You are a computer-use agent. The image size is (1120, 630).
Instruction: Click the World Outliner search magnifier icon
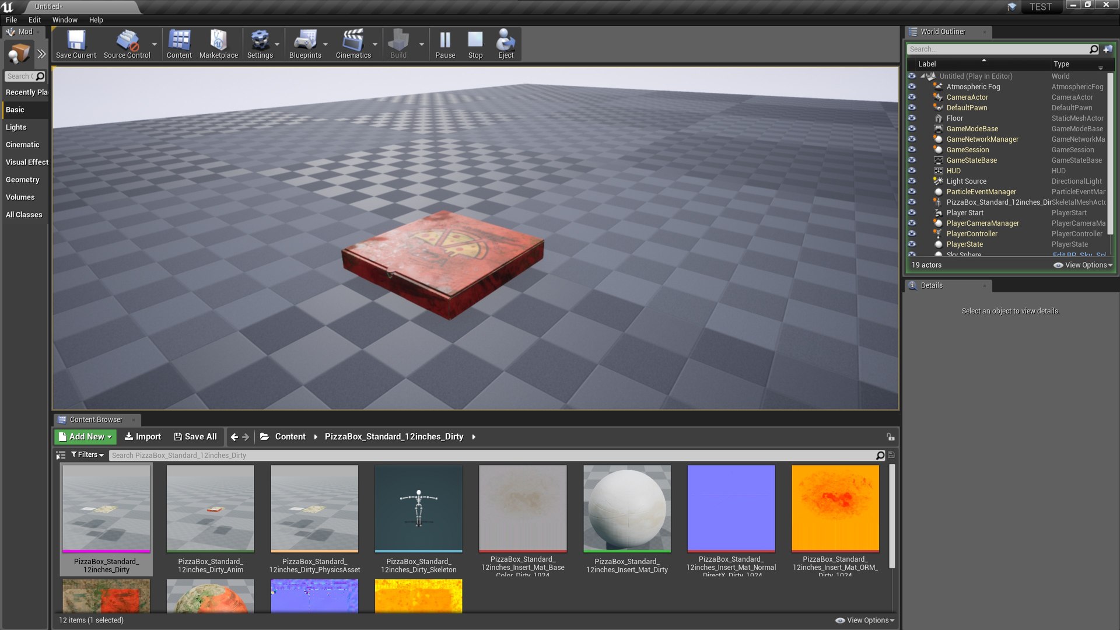[x=1094, y=49]
